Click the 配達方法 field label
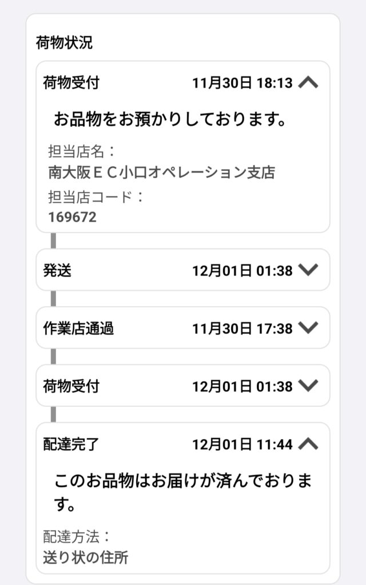The image size is (366, 585). [x=77, y=536]
